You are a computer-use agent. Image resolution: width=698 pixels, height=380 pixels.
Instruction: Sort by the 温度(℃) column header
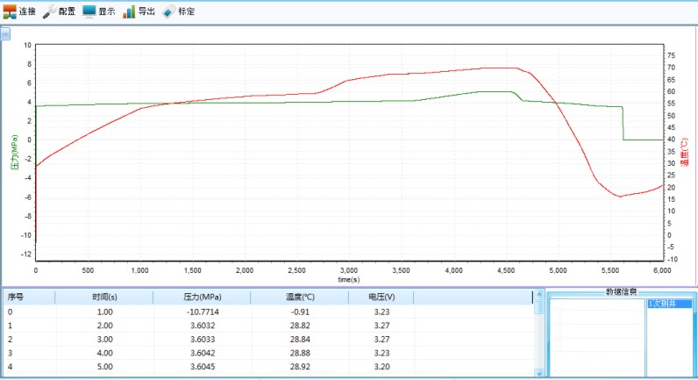(300, 298)
